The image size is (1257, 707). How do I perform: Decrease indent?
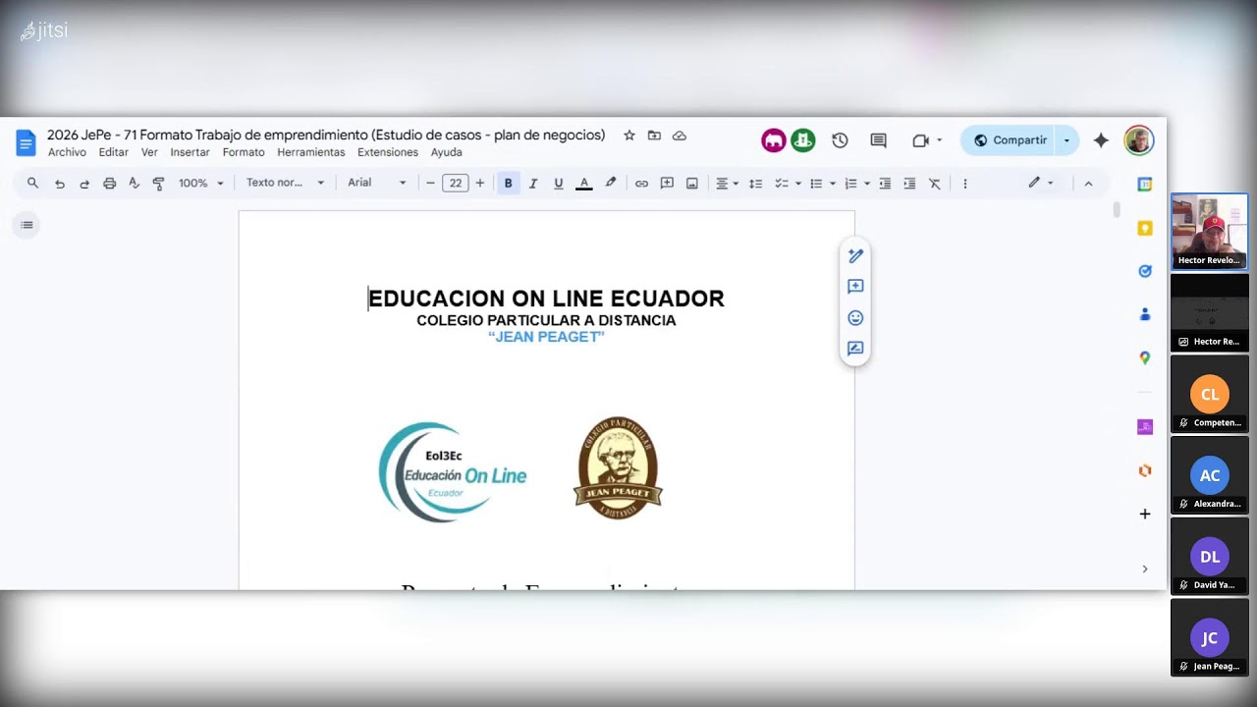(885, 183)
